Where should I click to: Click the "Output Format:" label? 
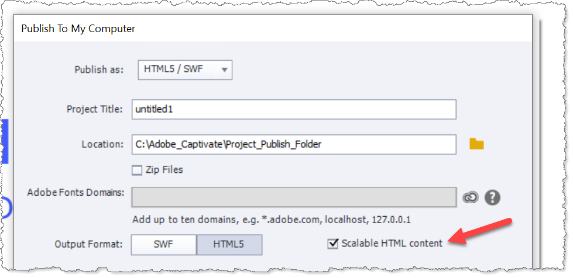88,244
